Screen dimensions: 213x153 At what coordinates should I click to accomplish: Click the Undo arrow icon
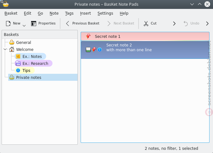pyautogui.click(x=186, y=24)
